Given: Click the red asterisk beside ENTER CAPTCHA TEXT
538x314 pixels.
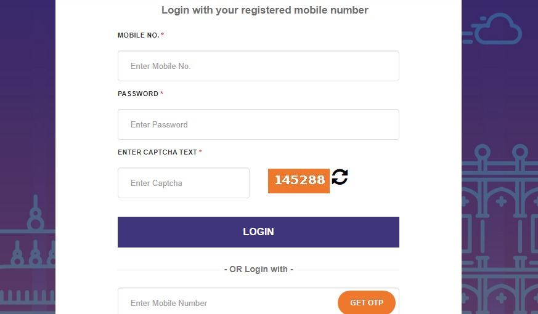Looking at the screenshot, I should pos(200,151).
